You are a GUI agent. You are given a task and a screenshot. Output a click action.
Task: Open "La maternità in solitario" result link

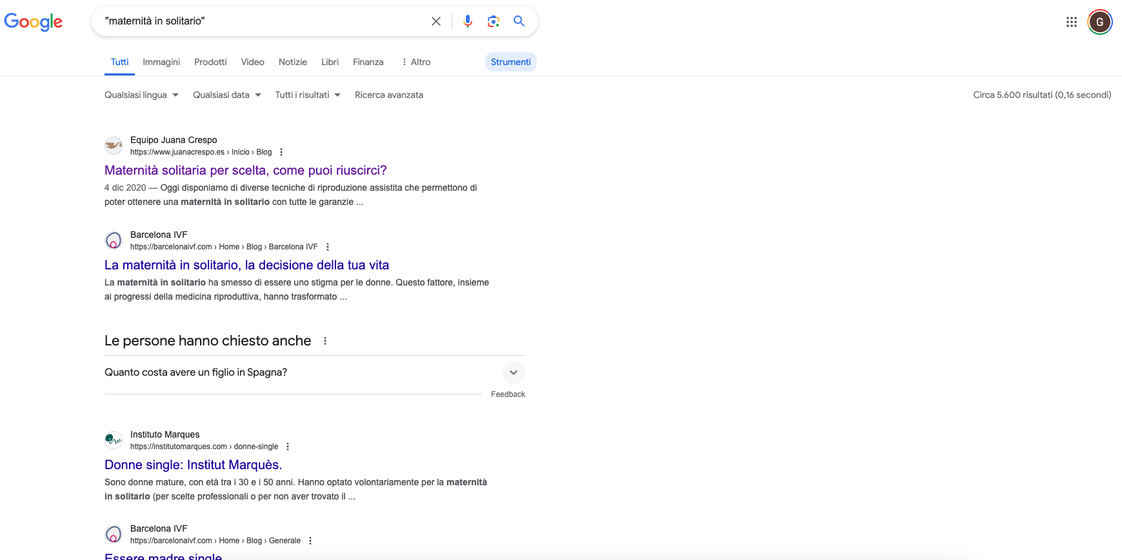click(x=246, y=265)
